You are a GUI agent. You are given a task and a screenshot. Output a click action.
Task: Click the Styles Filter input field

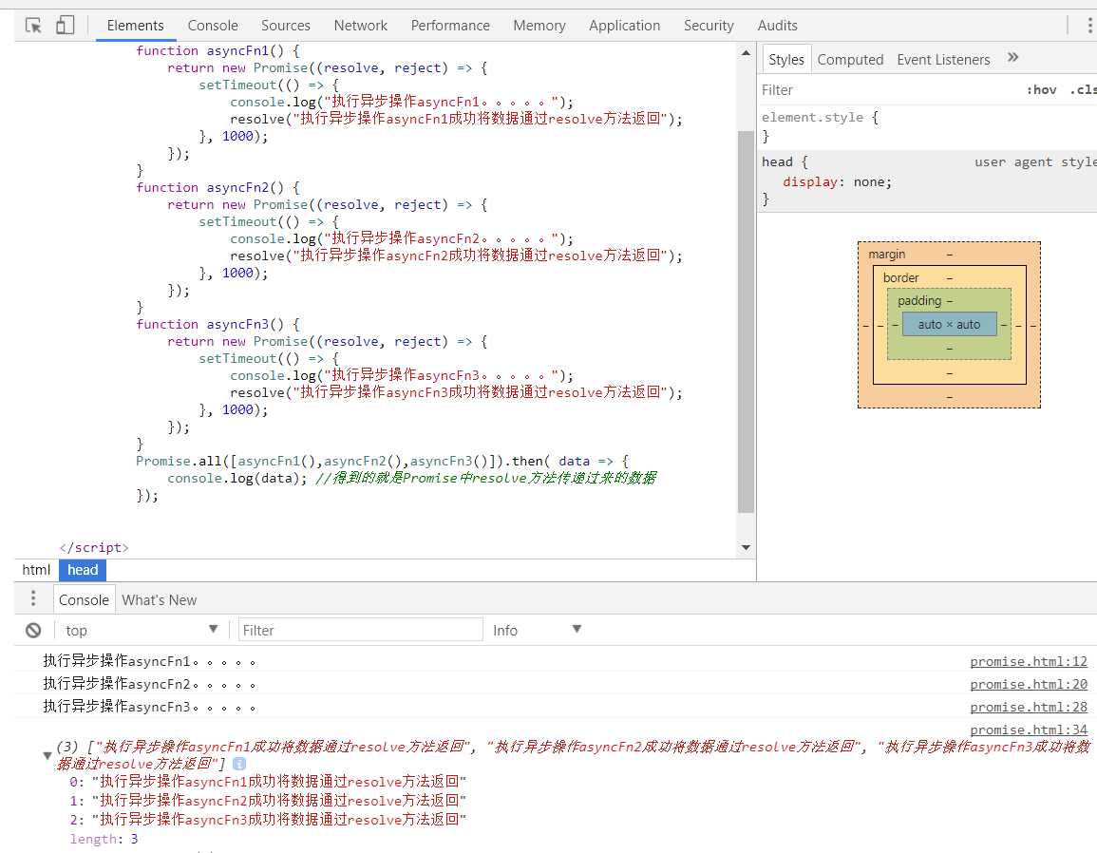coord(888,89)
